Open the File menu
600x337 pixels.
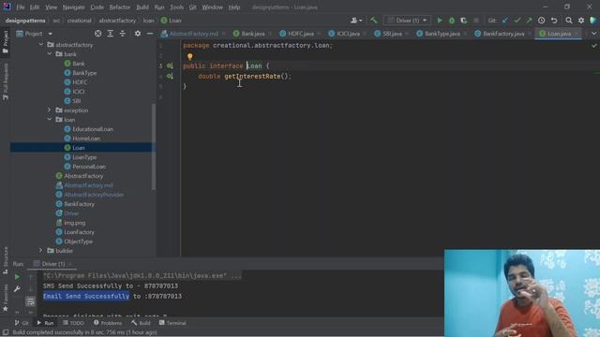pyautogui.click(x=21, y=7)
